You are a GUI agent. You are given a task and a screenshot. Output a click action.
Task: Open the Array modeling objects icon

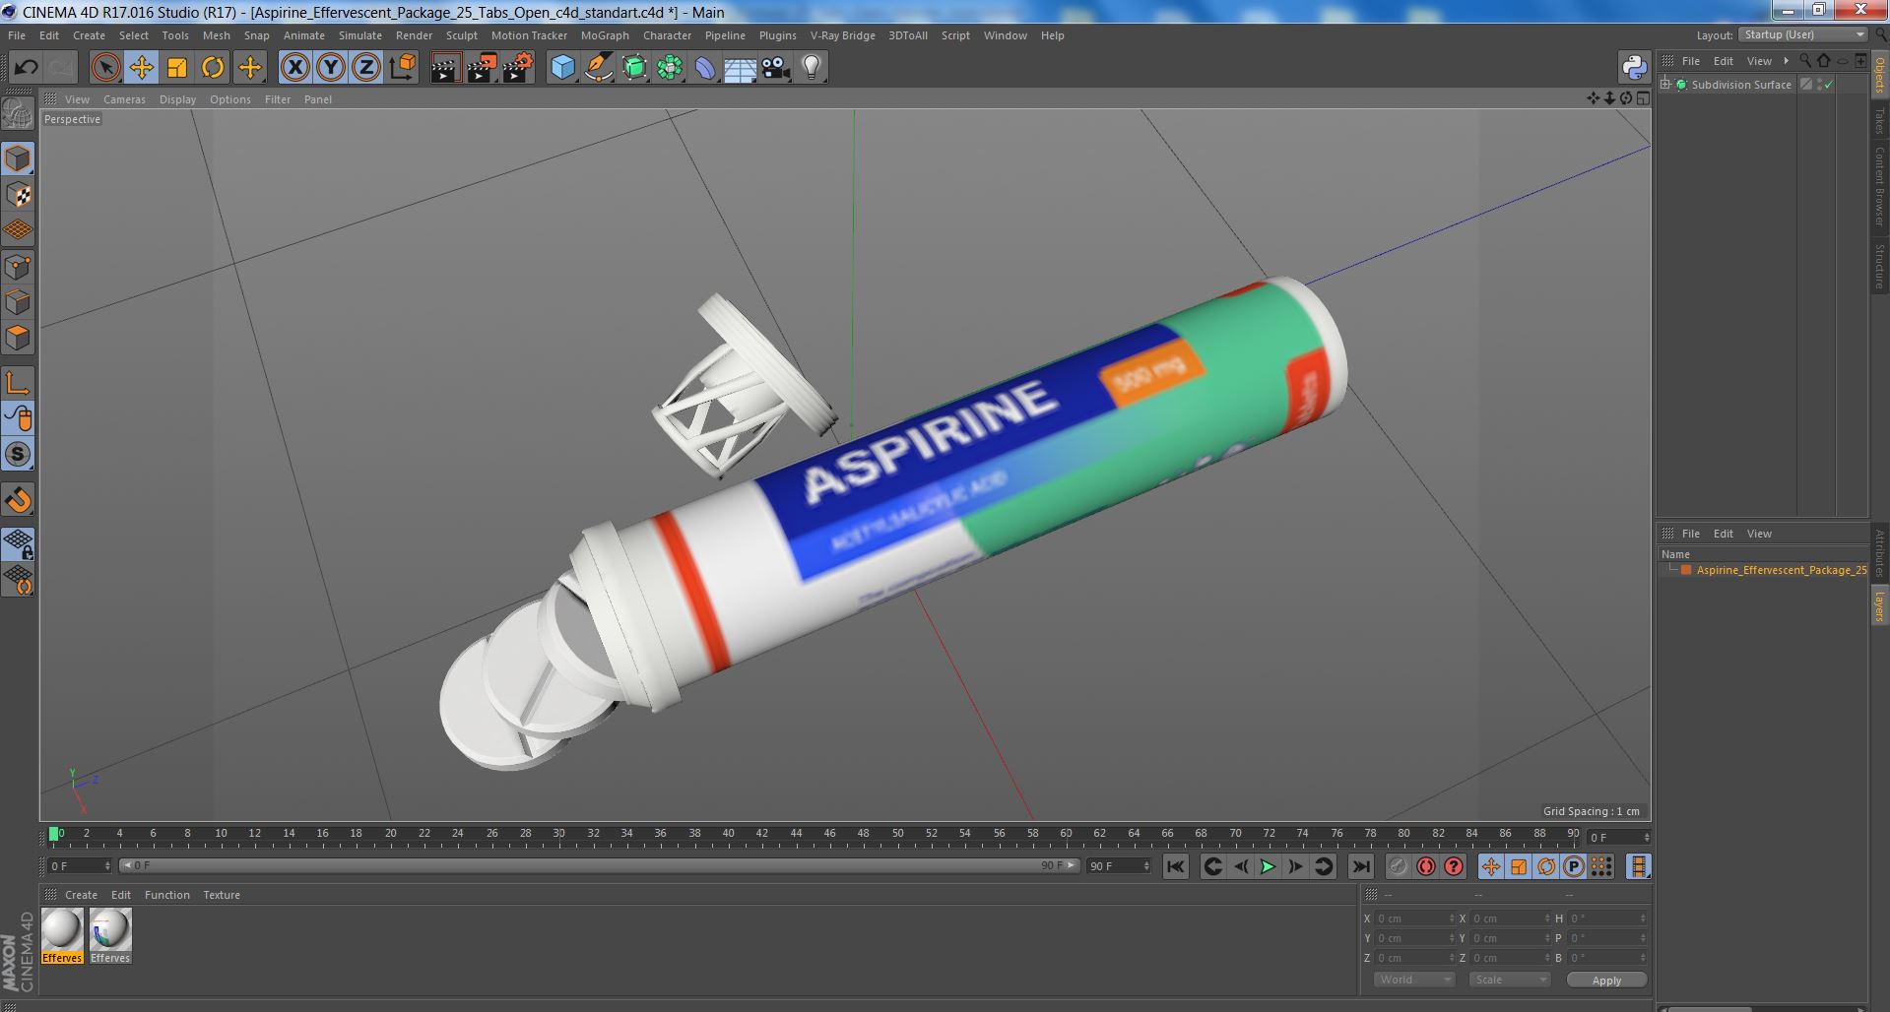click(670, 67)
